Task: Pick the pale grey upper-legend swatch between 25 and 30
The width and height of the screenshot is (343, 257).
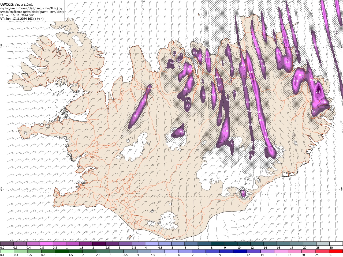Action: tap(323, 244)
